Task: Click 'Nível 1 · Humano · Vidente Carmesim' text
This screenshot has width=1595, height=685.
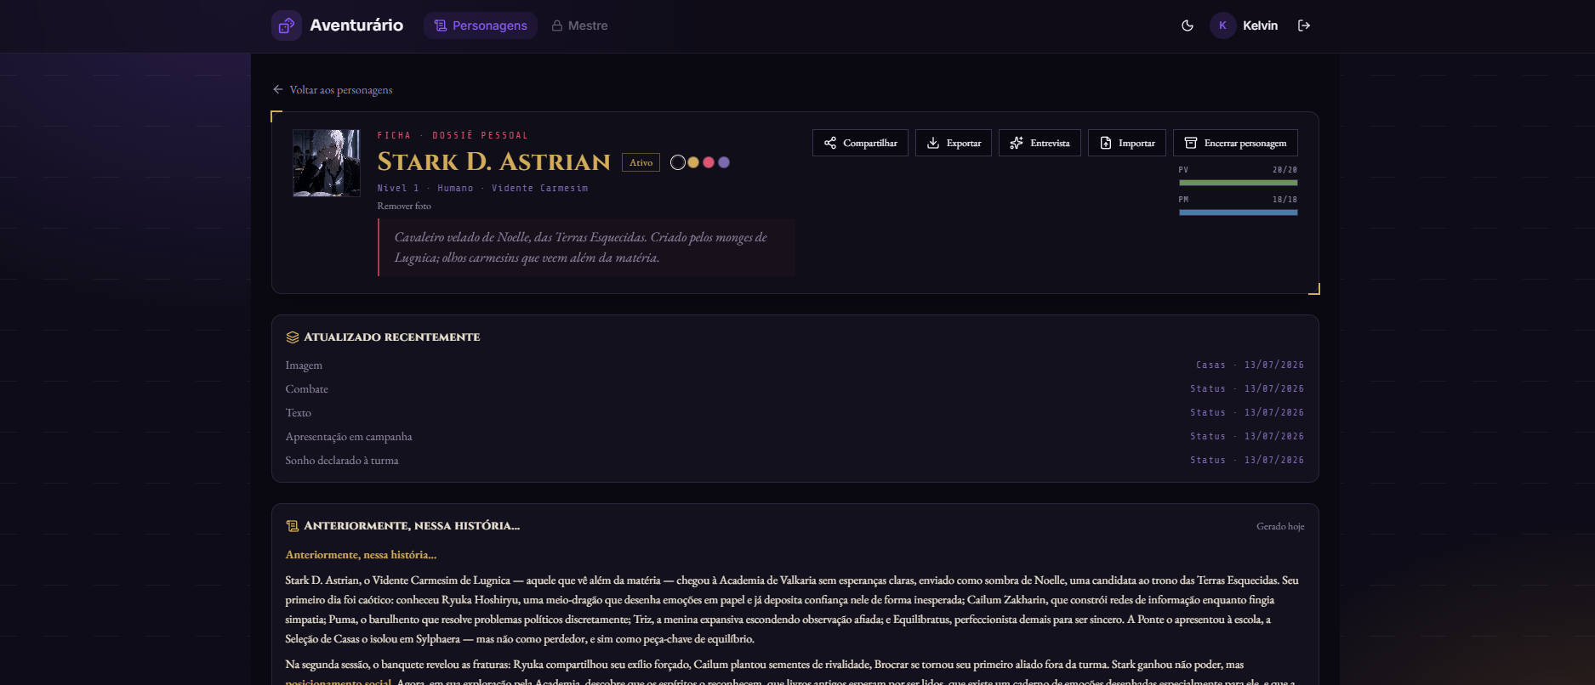Action: tap(483, 188)
